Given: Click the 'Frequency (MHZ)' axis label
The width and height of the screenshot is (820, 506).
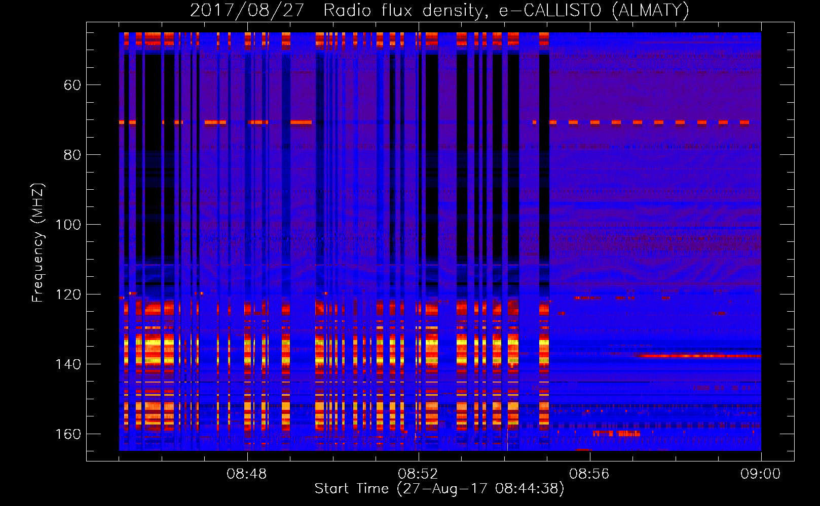Looking at the screenshot, I should tap(38, 243).
